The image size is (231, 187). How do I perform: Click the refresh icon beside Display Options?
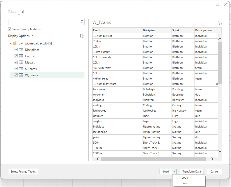(x=82, y=36)
